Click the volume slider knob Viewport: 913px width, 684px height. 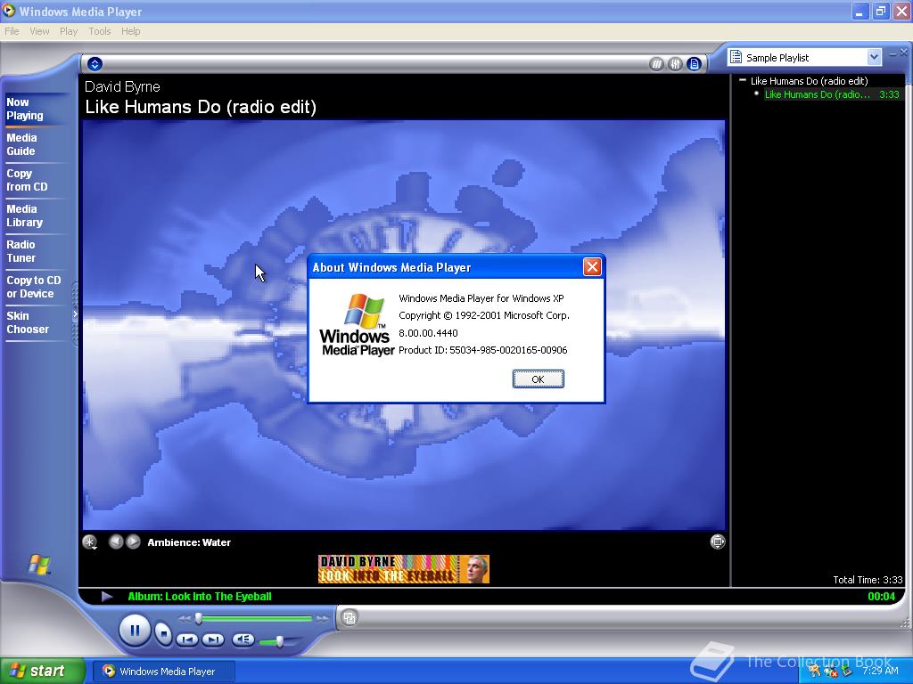tap(279, 641)
